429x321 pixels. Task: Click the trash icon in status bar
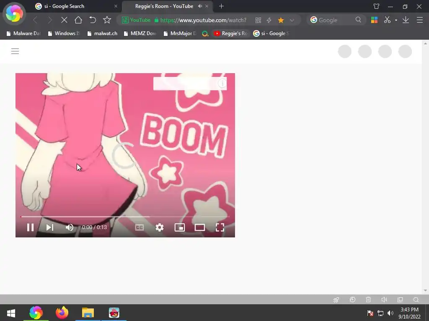[x=368, y=300]
